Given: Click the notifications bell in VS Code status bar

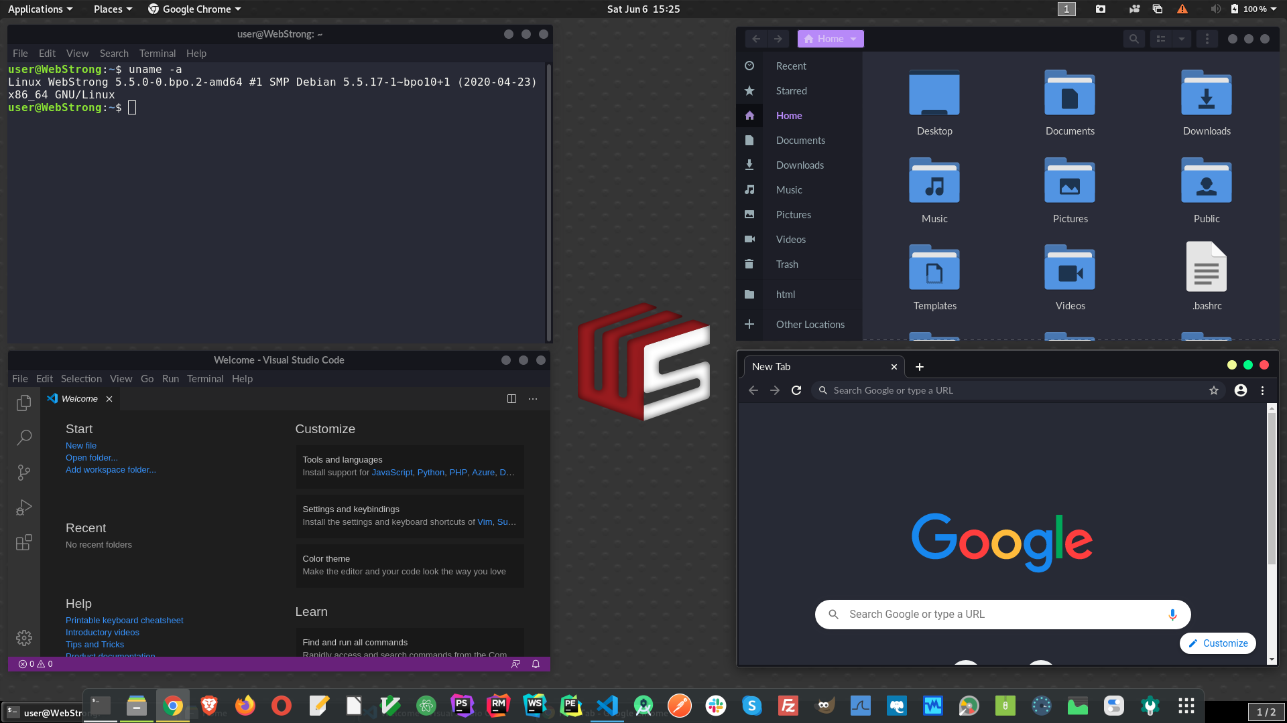Looking at the screenshot, I should click(x=536, y=664).
